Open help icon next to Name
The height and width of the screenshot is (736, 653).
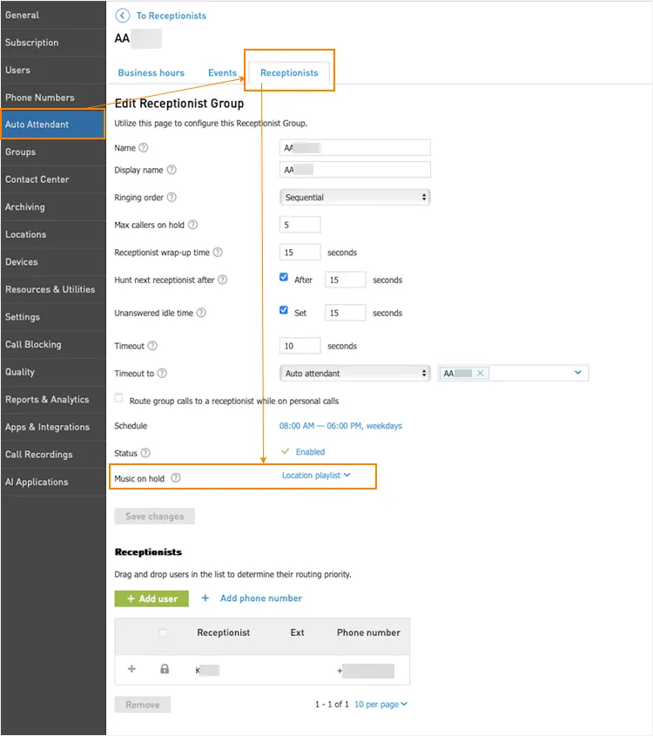click(144, 147)
